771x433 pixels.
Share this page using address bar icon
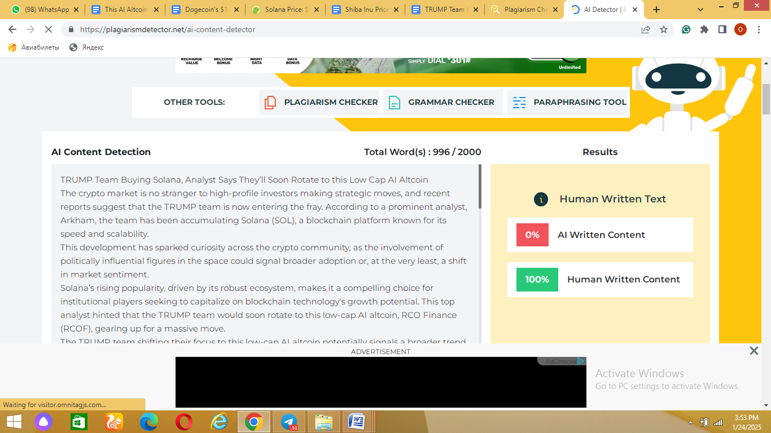(x=646, y=29)
